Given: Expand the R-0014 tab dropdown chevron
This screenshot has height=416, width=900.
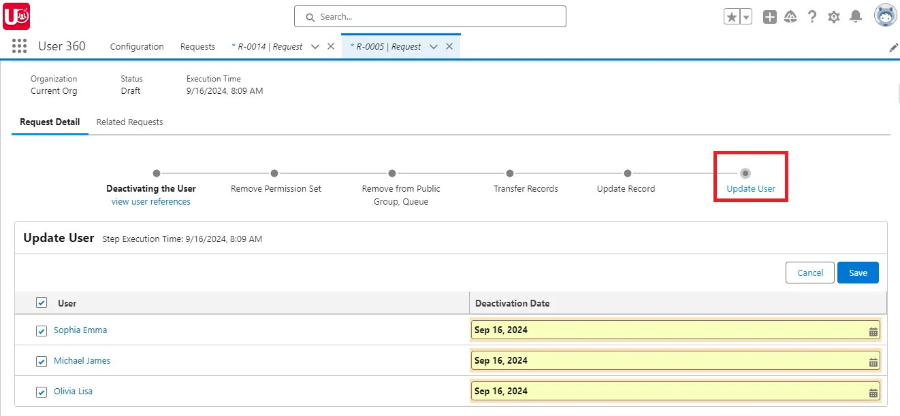Looking at the screenshot, I should click(x=315, y=47).
